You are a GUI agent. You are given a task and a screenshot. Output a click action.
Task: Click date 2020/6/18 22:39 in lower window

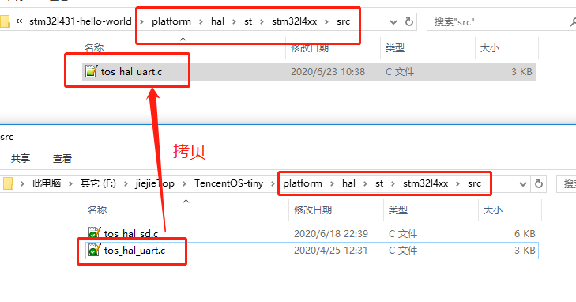tap(331, 234)
